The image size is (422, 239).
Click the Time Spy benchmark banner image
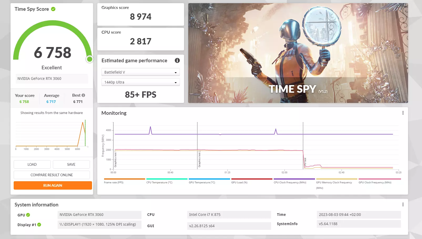298,53
